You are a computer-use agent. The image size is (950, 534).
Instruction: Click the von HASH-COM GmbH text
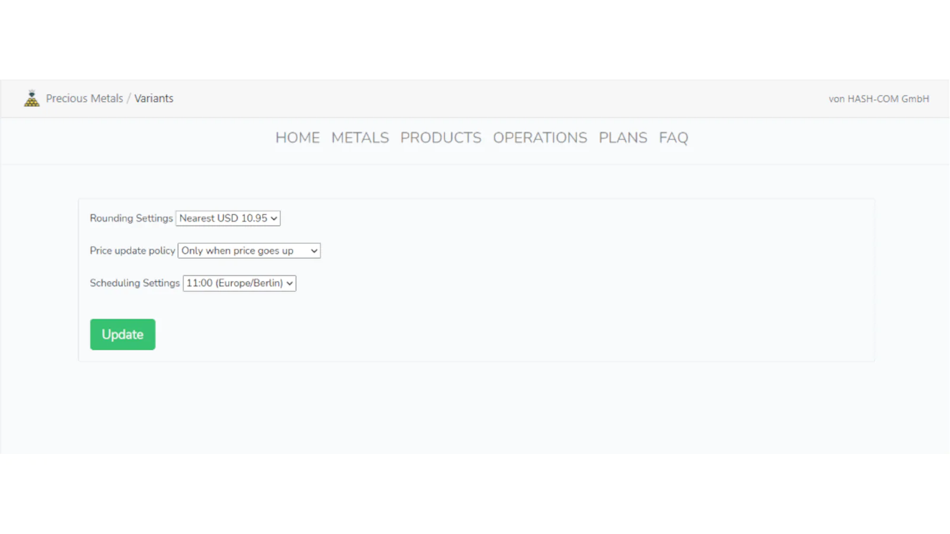point(879,99)
